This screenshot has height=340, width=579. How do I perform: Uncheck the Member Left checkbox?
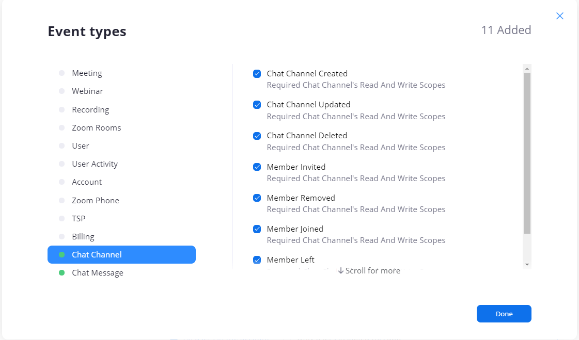[x=257, y=260]
